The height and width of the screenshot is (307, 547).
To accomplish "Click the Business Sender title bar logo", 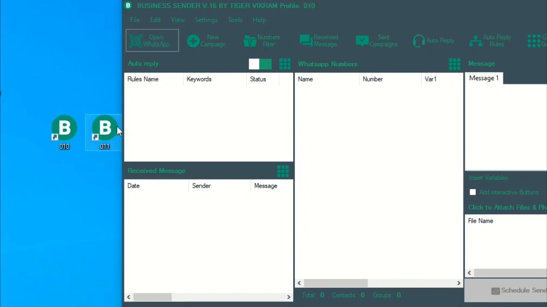I will pyautogui.click(x=128, y=6).
